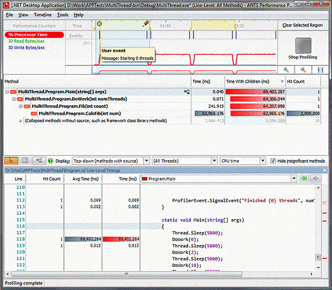Open the Help menu

(79, 15)
